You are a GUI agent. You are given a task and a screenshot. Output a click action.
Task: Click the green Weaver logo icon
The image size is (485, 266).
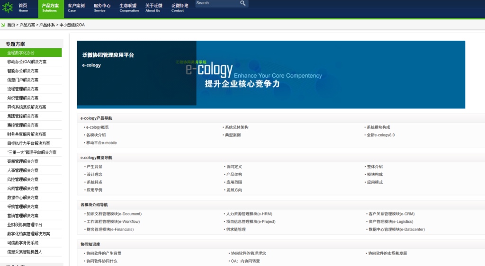pyautogui.click(x=8, y=7)
